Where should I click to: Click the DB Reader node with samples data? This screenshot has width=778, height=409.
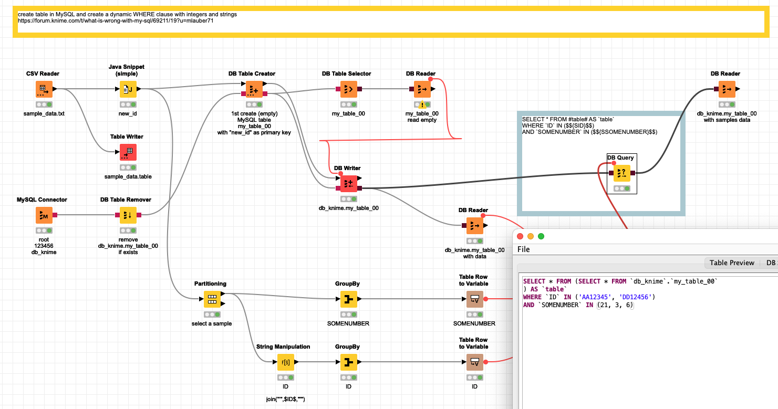coord(727,89)
